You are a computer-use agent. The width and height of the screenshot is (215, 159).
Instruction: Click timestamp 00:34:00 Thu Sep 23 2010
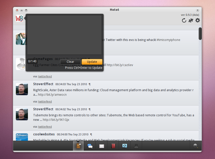coord(73,134)
